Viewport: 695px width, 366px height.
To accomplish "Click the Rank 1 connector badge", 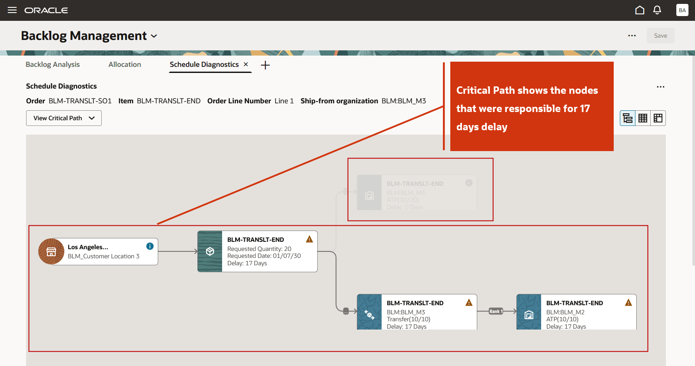I will click(495, 311).
